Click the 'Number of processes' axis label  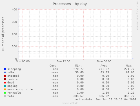point(3,34)
